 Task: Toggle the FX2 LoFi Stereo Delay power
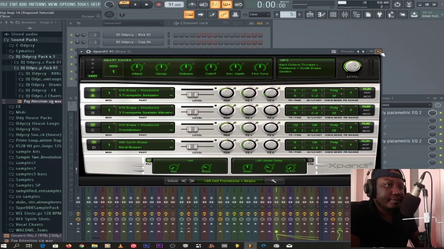click(x=310, y=160)
